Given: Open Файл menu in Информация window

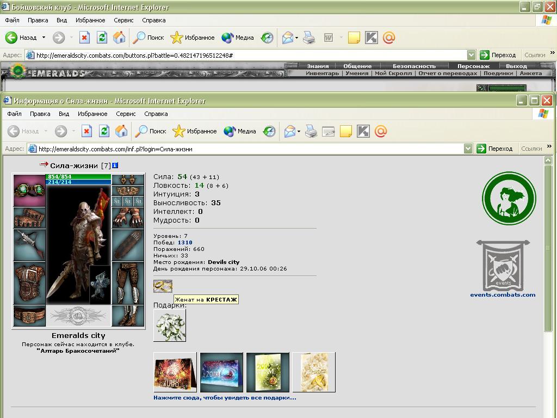Looking at the screenshot, I should pos(14,114).
